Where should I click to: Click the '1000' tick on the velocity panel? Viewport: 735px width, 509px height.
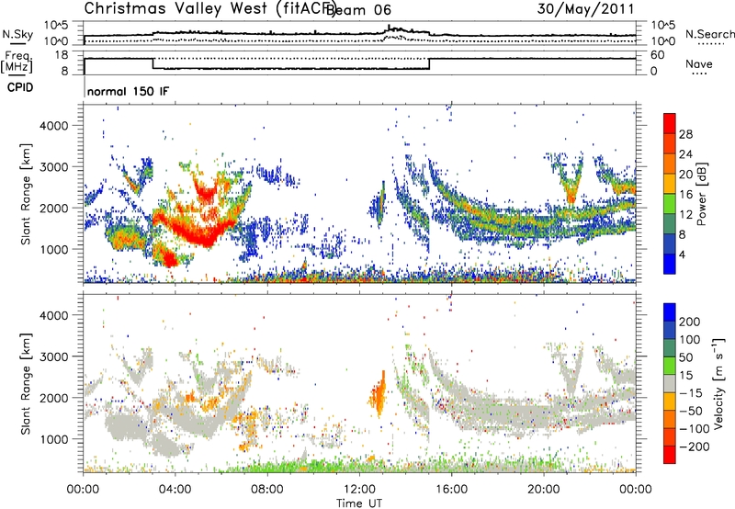tap(53, 439)
